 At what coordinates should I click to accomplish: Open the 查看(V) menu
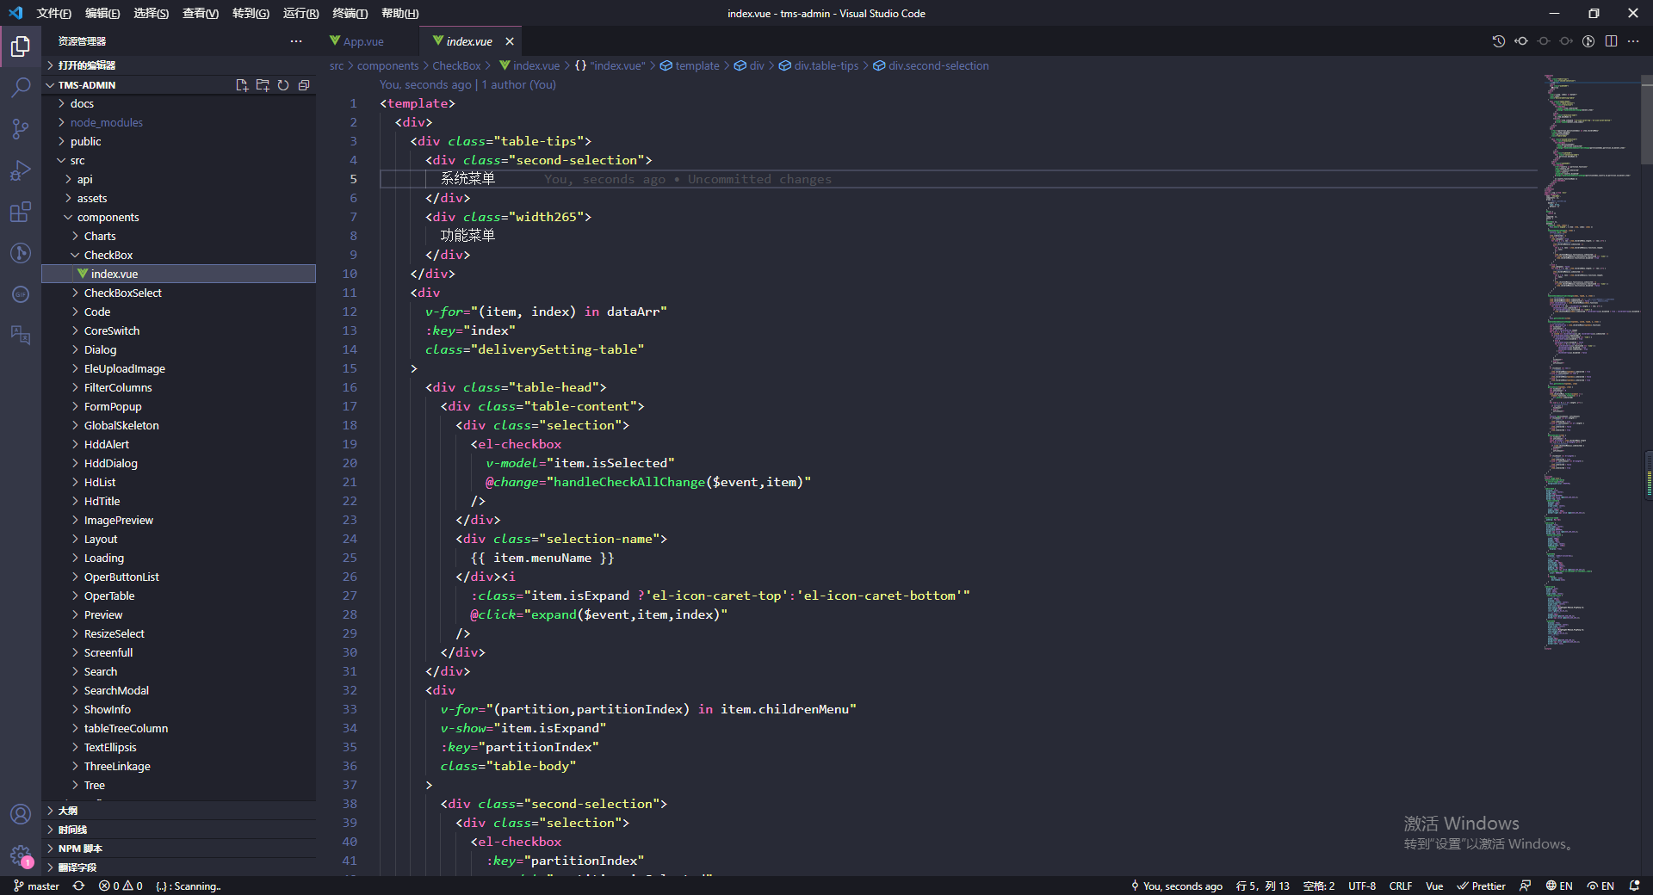pyautogui.click(x=201, y=13)
